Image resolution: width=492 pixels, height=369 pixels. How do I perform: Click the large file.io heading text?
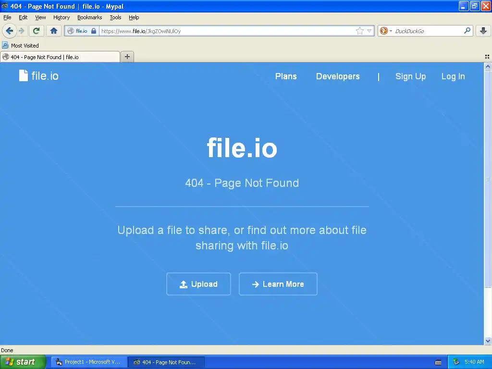pos(242,148)
